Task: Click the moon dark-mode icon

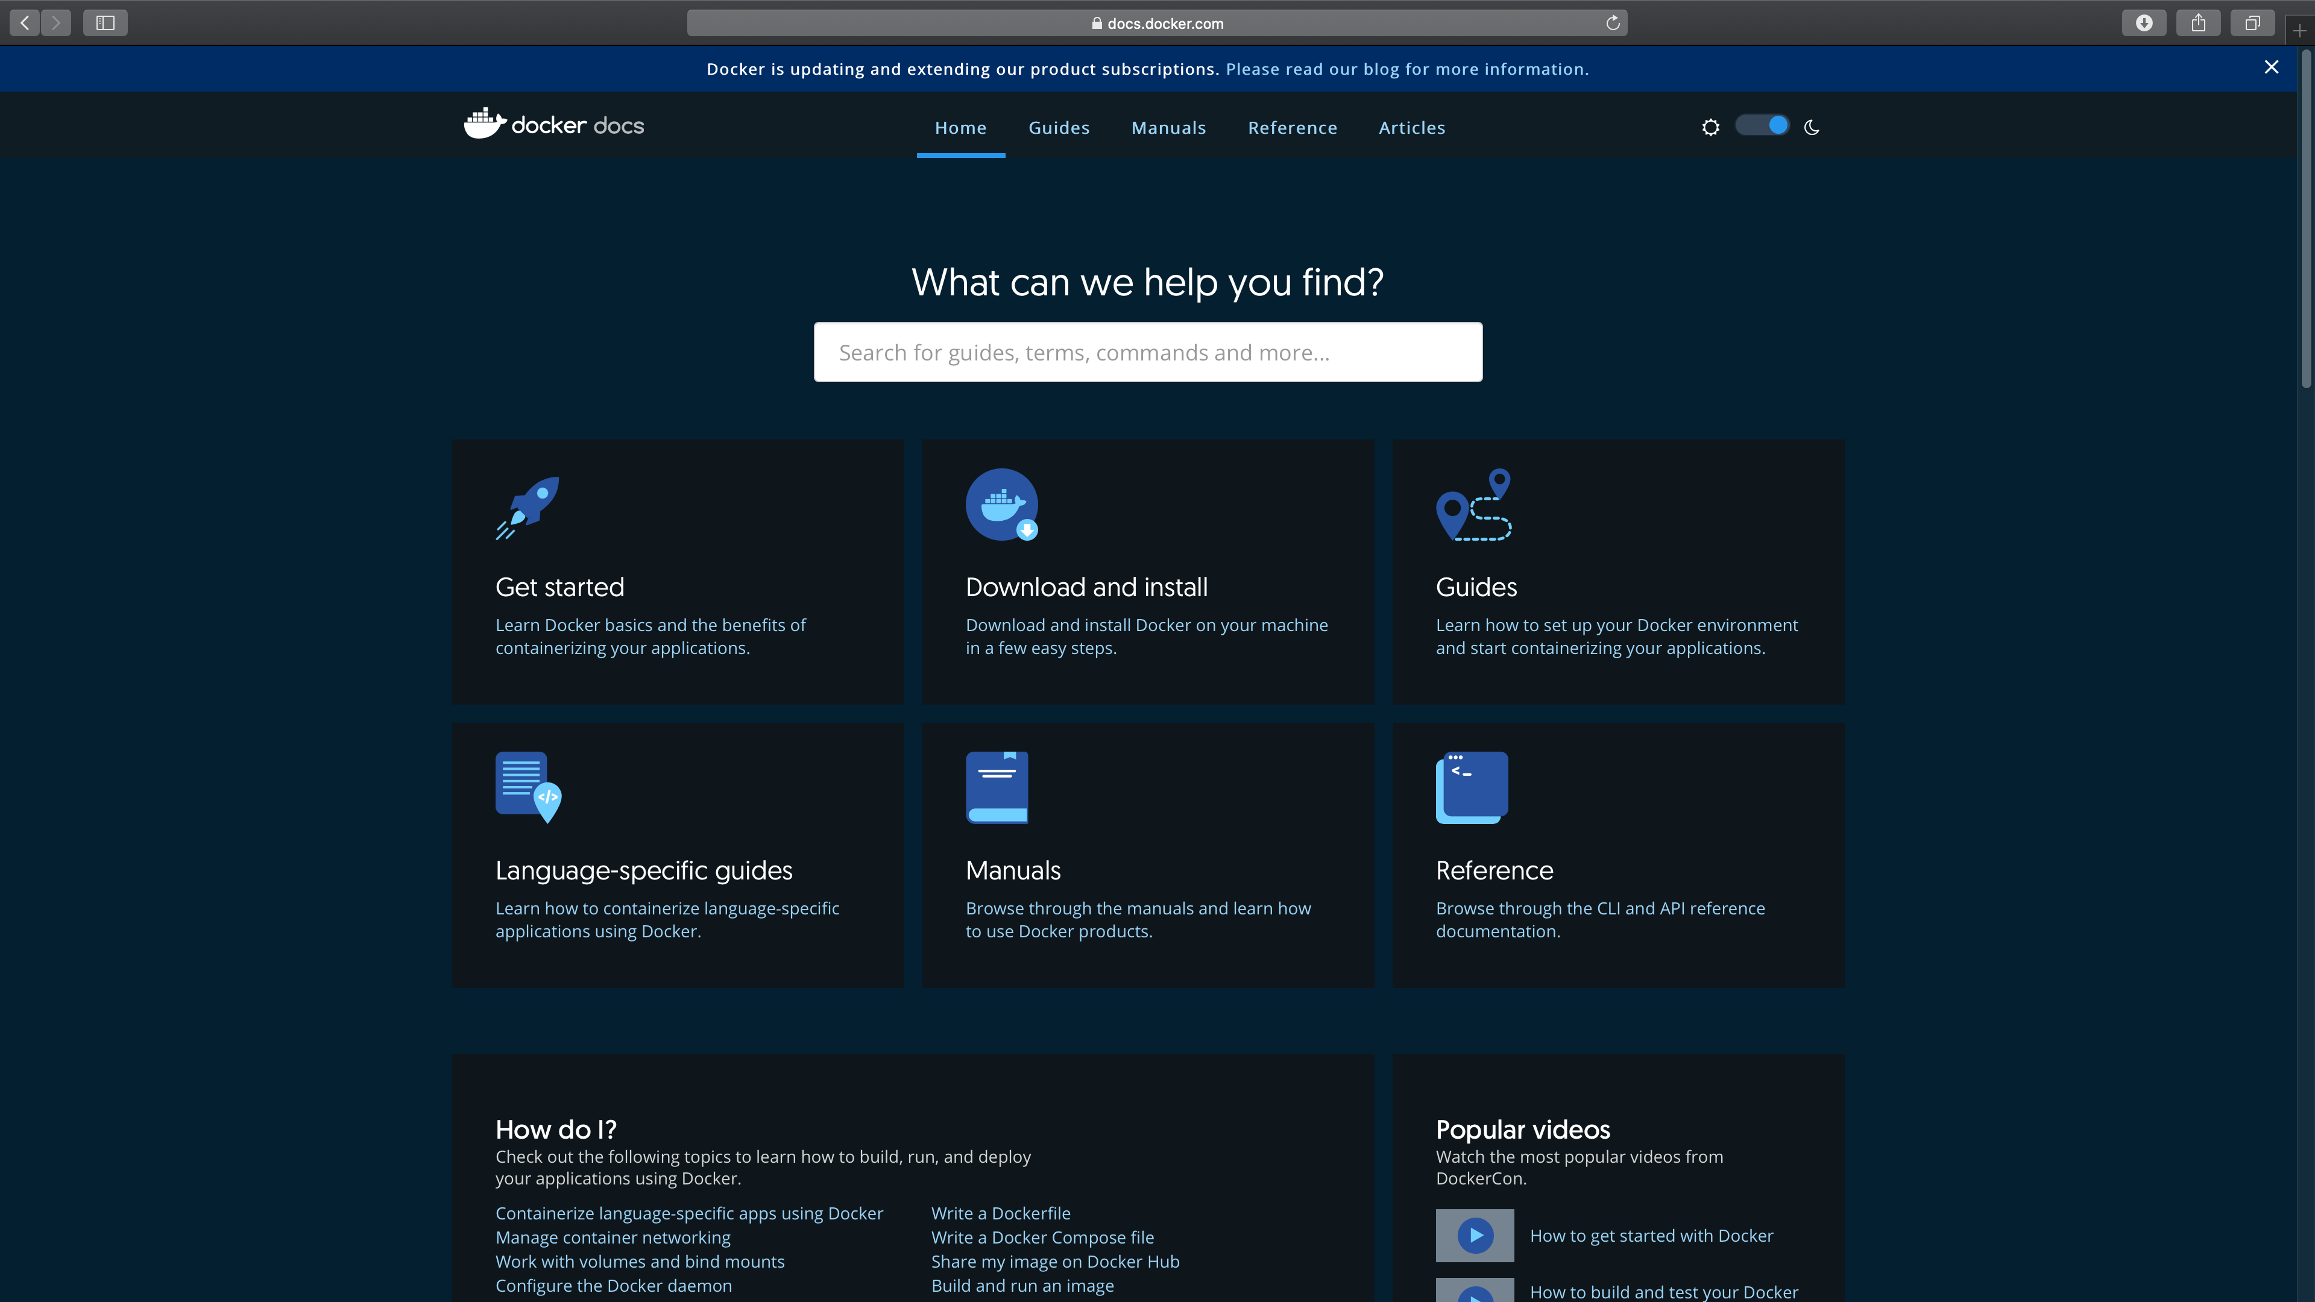Action: pyautogui.click(x=1811, y=128)
